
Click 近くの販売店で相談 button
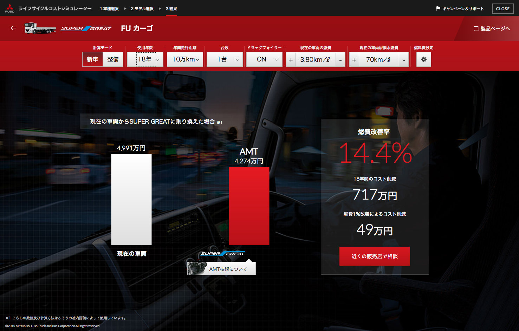[375, 256]
